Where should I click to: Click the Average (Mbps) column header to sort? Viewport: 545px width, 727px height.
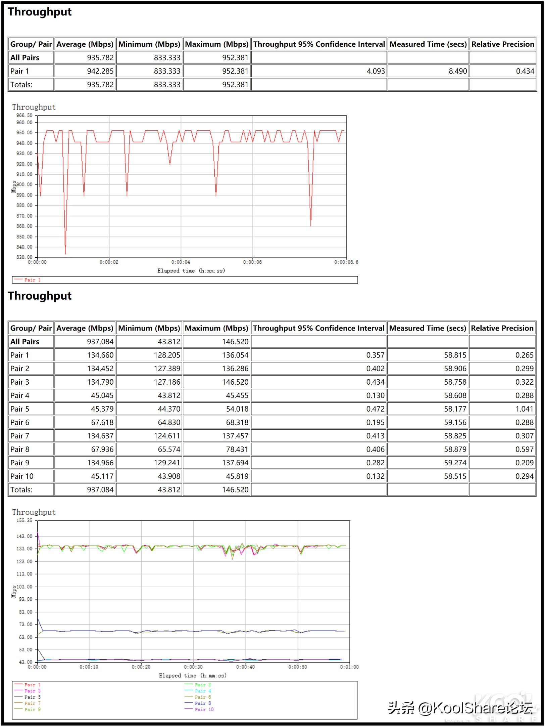[85, 44]
